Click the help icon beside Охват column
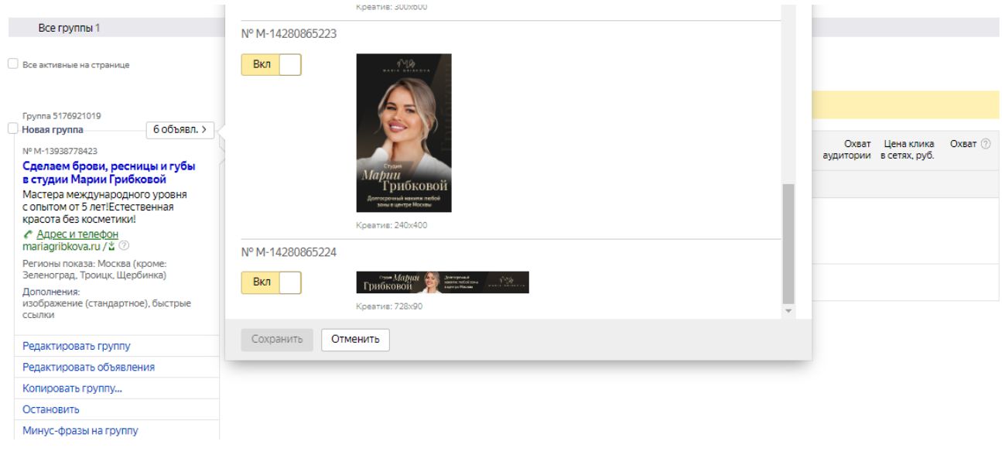 [x=985, y=145]
